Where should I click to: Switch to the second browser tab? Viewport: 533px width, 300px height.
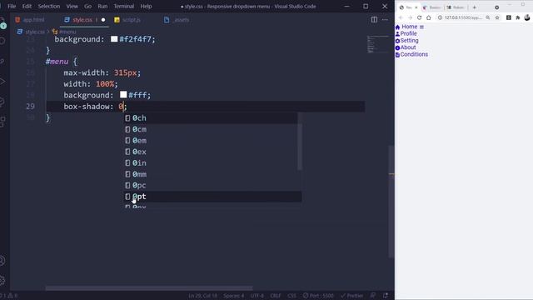pyautogui.click(x=432, y=7)
